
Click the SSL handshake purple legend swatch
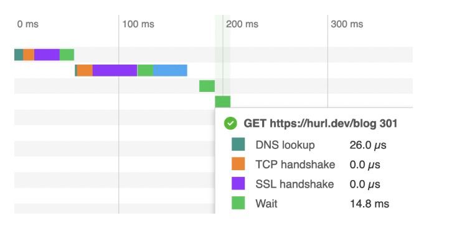238,183
